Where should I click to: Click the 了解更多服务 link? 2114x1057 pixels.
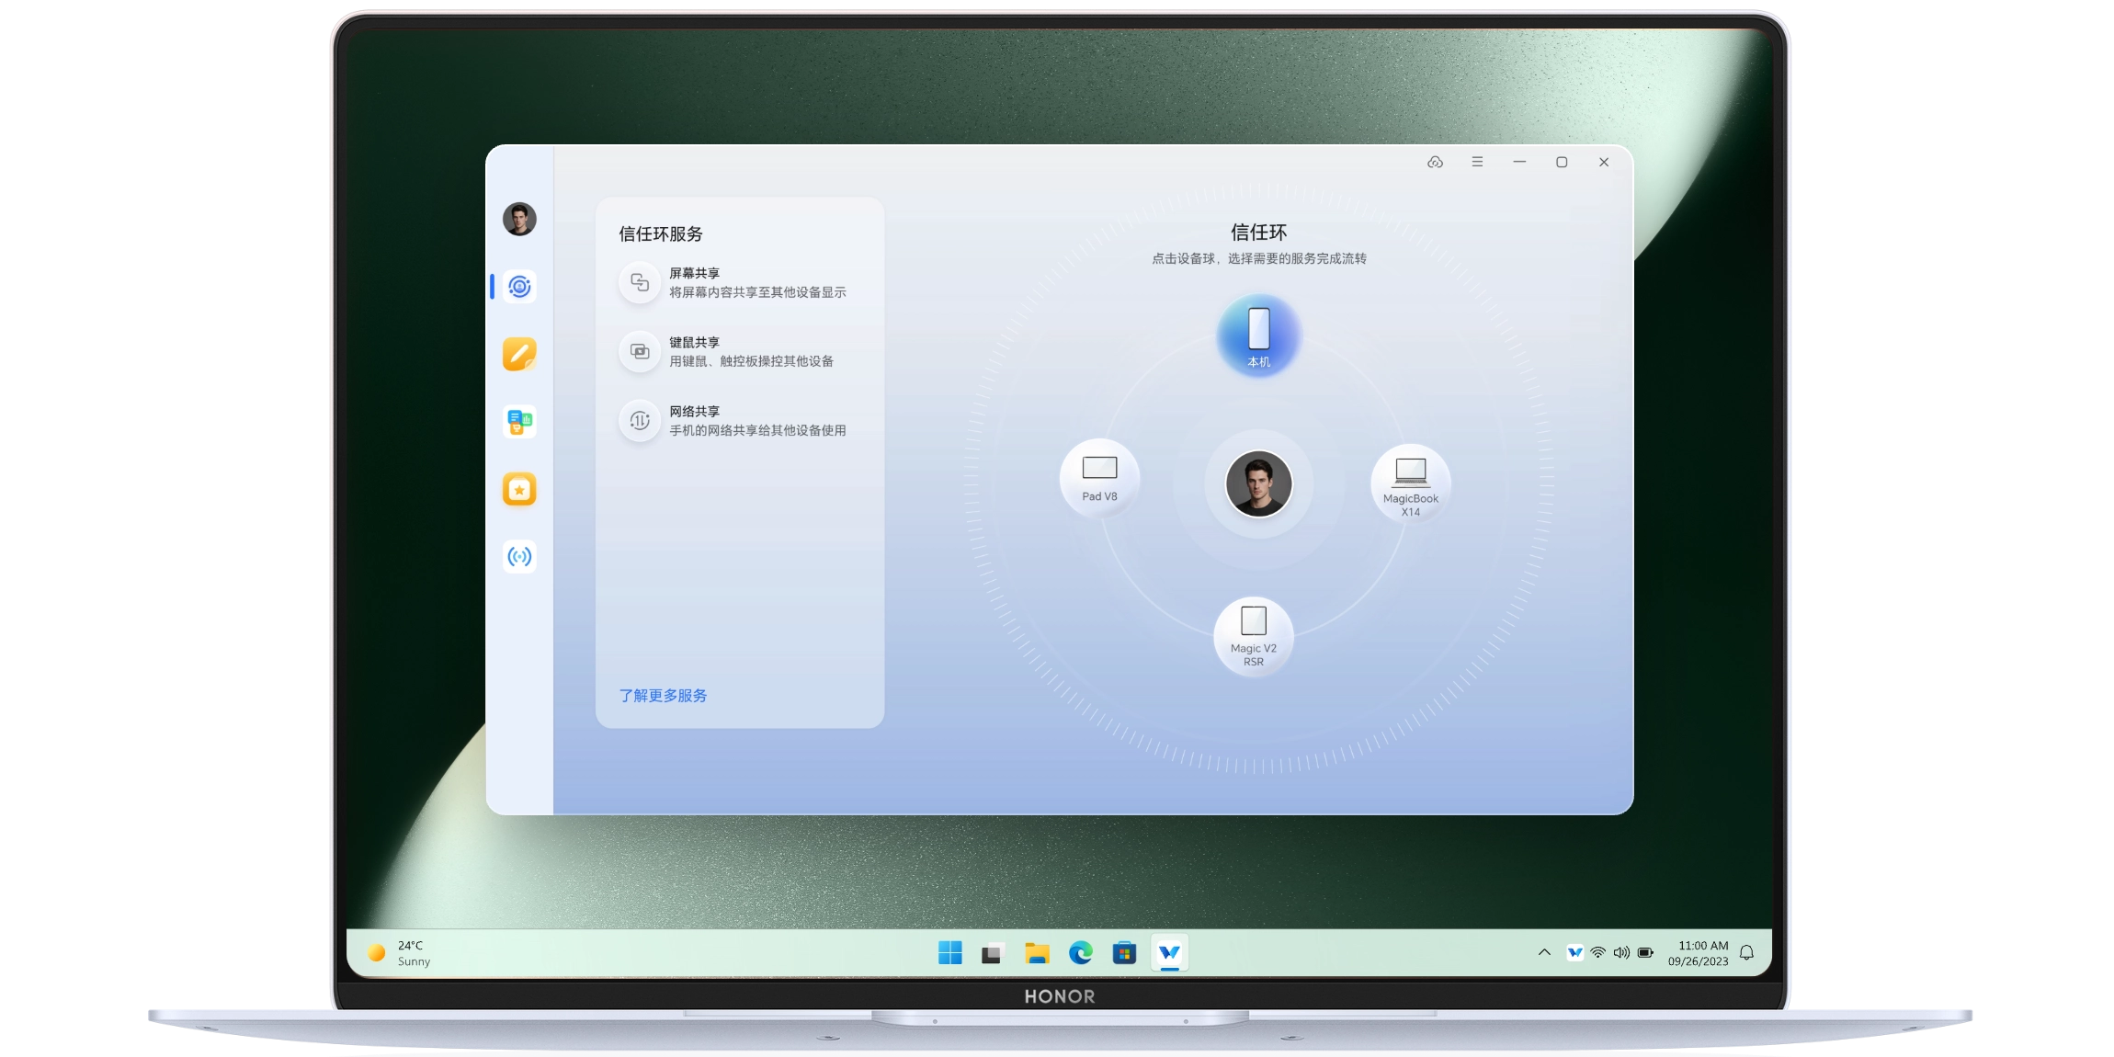[x=663, y=695]
